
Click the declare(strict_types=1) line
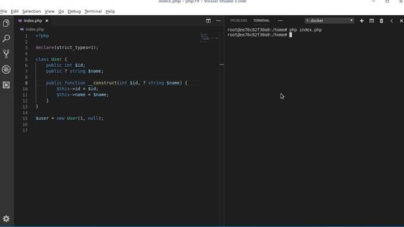[67, 48]
